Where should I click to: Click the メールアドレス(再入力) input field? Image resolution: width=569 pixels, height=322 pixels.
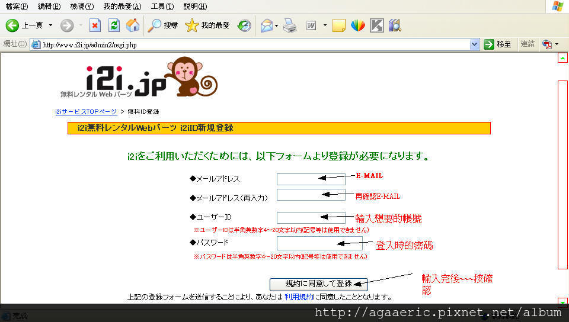pyautogui.click(x=311, y=195)
